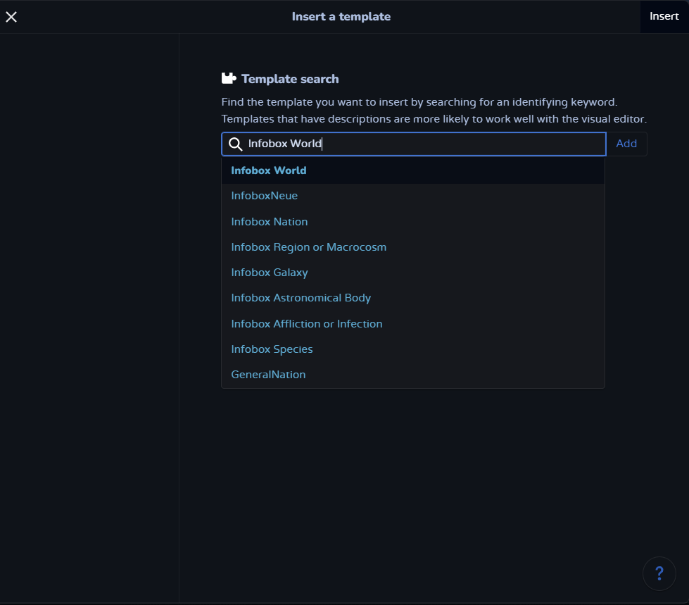The width and height of the screenshot is (689, 605).
Task: Click the Insert button in header
Action: click(664, 16)
